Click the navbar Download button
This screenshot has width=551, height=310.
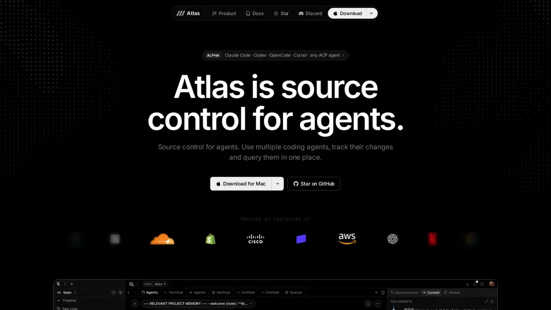[347, 13]
